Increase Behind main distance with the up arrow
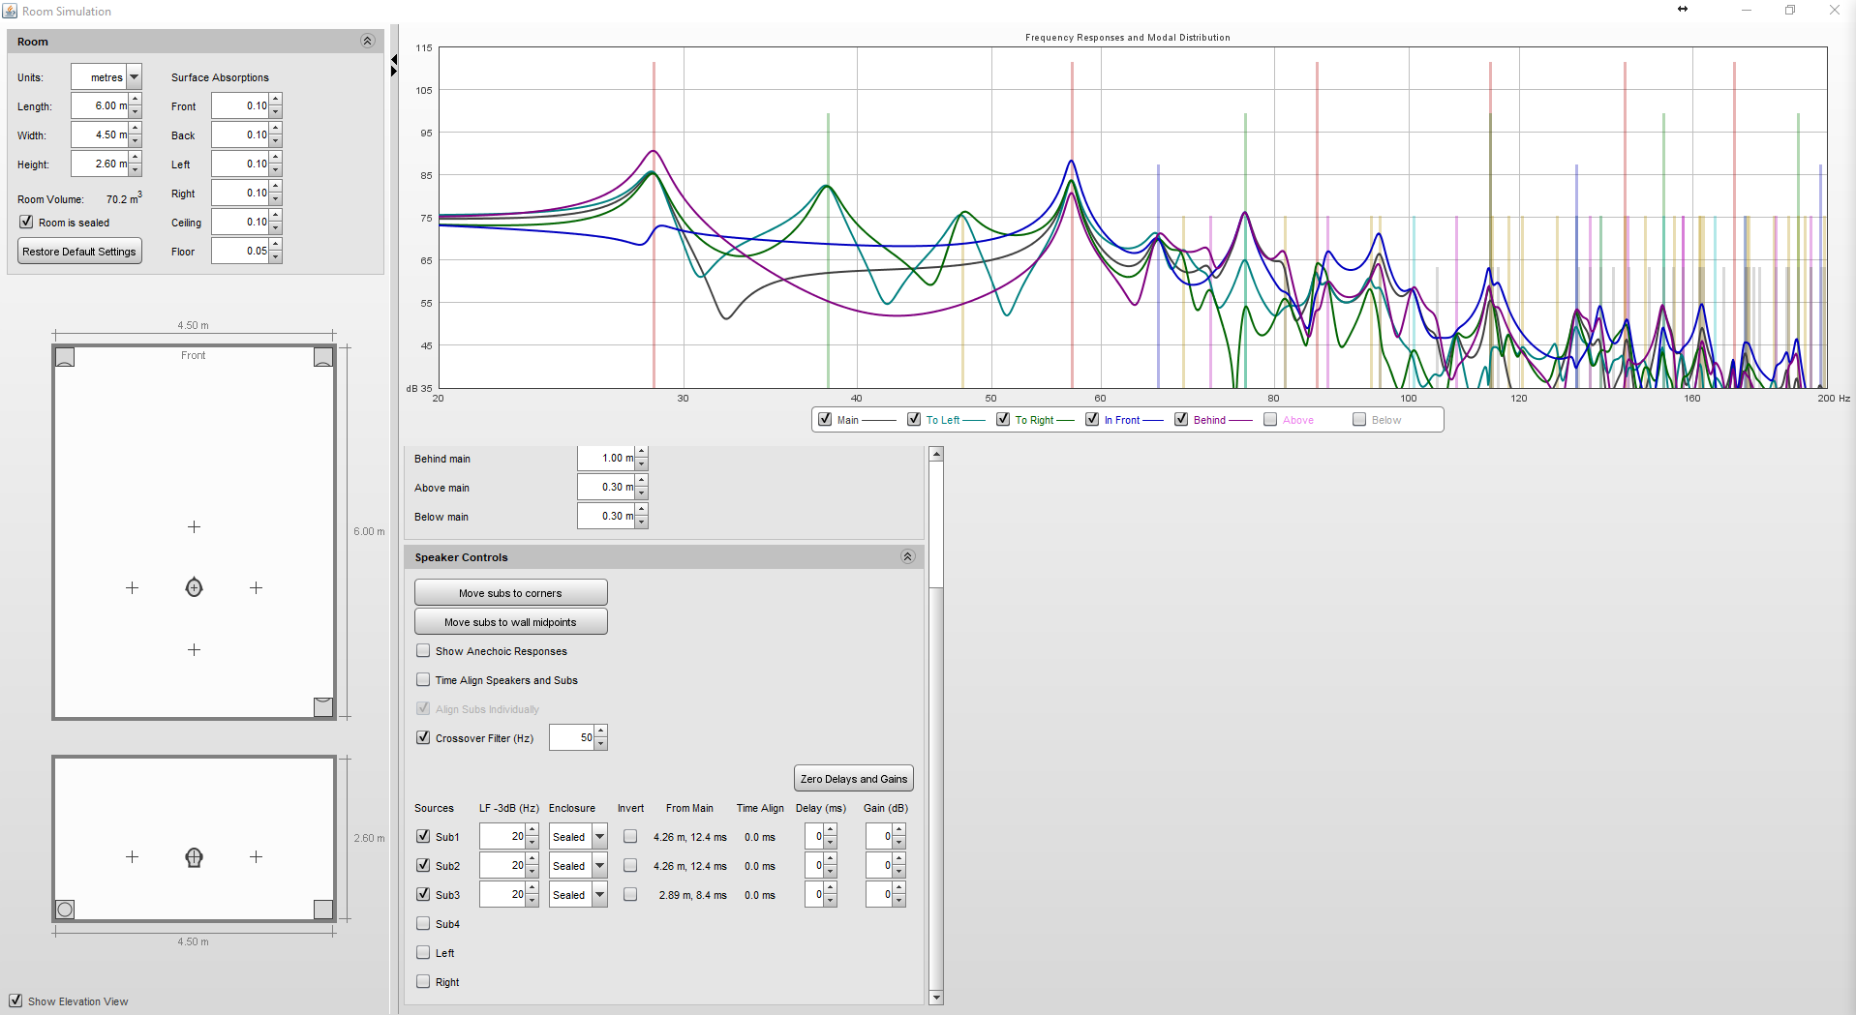The image size is (1856, 1015). [642, 452]
